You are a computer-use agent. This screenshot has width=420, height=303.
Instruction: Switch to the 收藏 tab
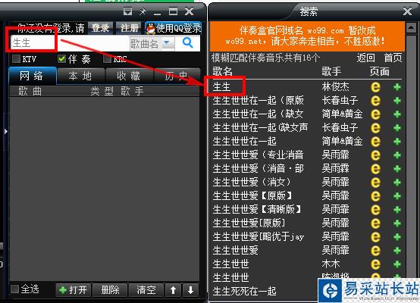pos(129,76)
